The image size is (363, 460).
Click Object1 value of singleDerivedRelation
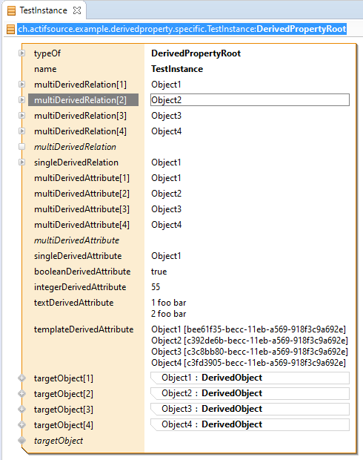tap(166, 162)
